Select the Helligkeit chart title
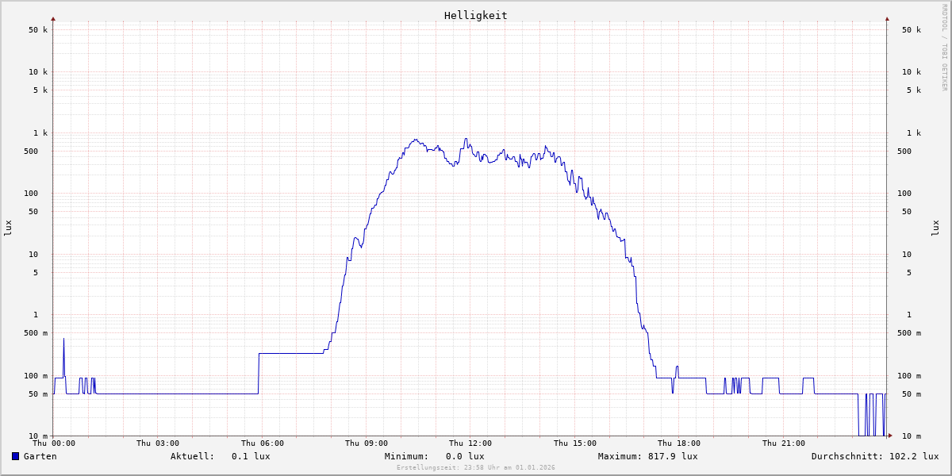 [475, 15]
